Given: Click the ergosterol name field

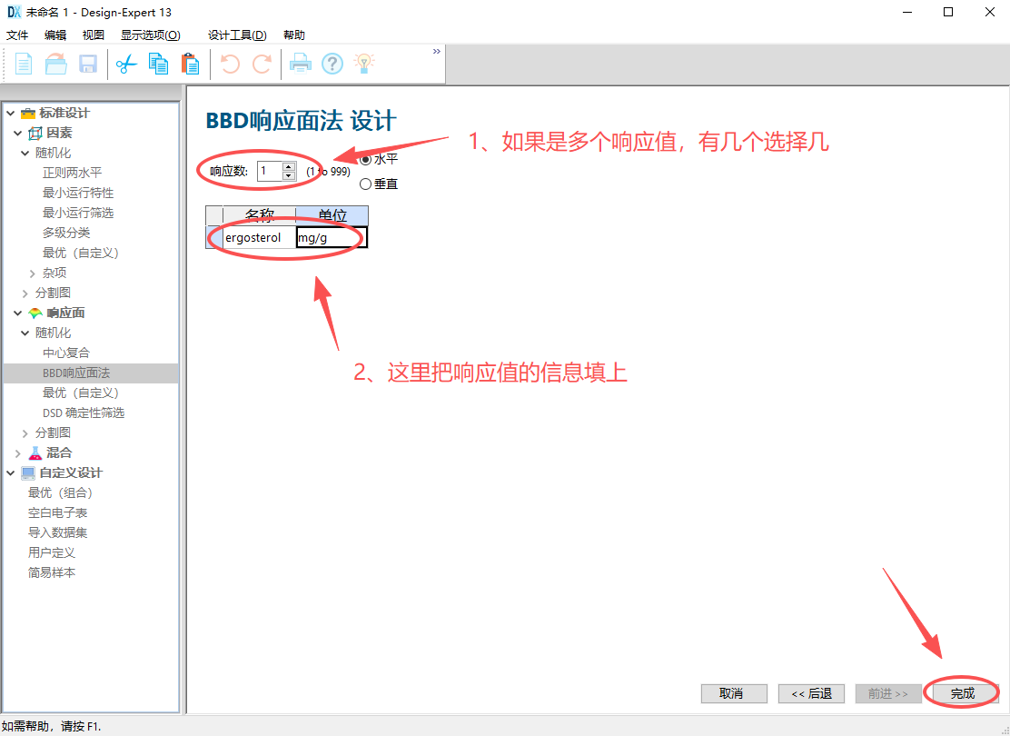Looking at the screenshot, I should coord(257,237).
